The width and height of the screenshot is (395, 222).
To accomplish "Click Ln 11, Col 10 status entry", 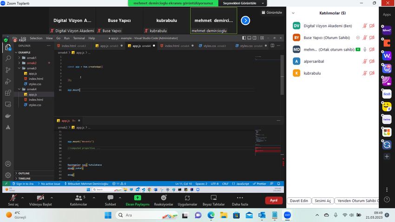I will tap(184, 184).
